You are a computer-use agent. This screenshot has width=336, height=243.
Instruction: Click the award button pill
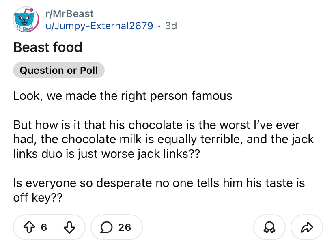[269, 227]
